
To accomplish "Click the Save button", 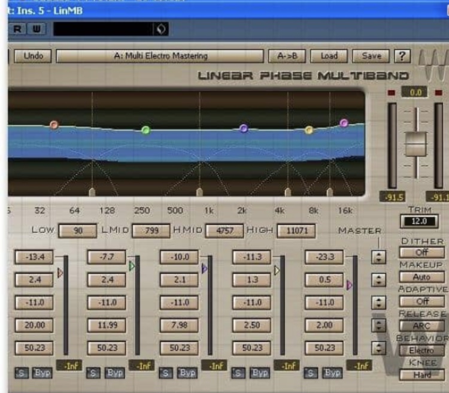I will 371,56.
